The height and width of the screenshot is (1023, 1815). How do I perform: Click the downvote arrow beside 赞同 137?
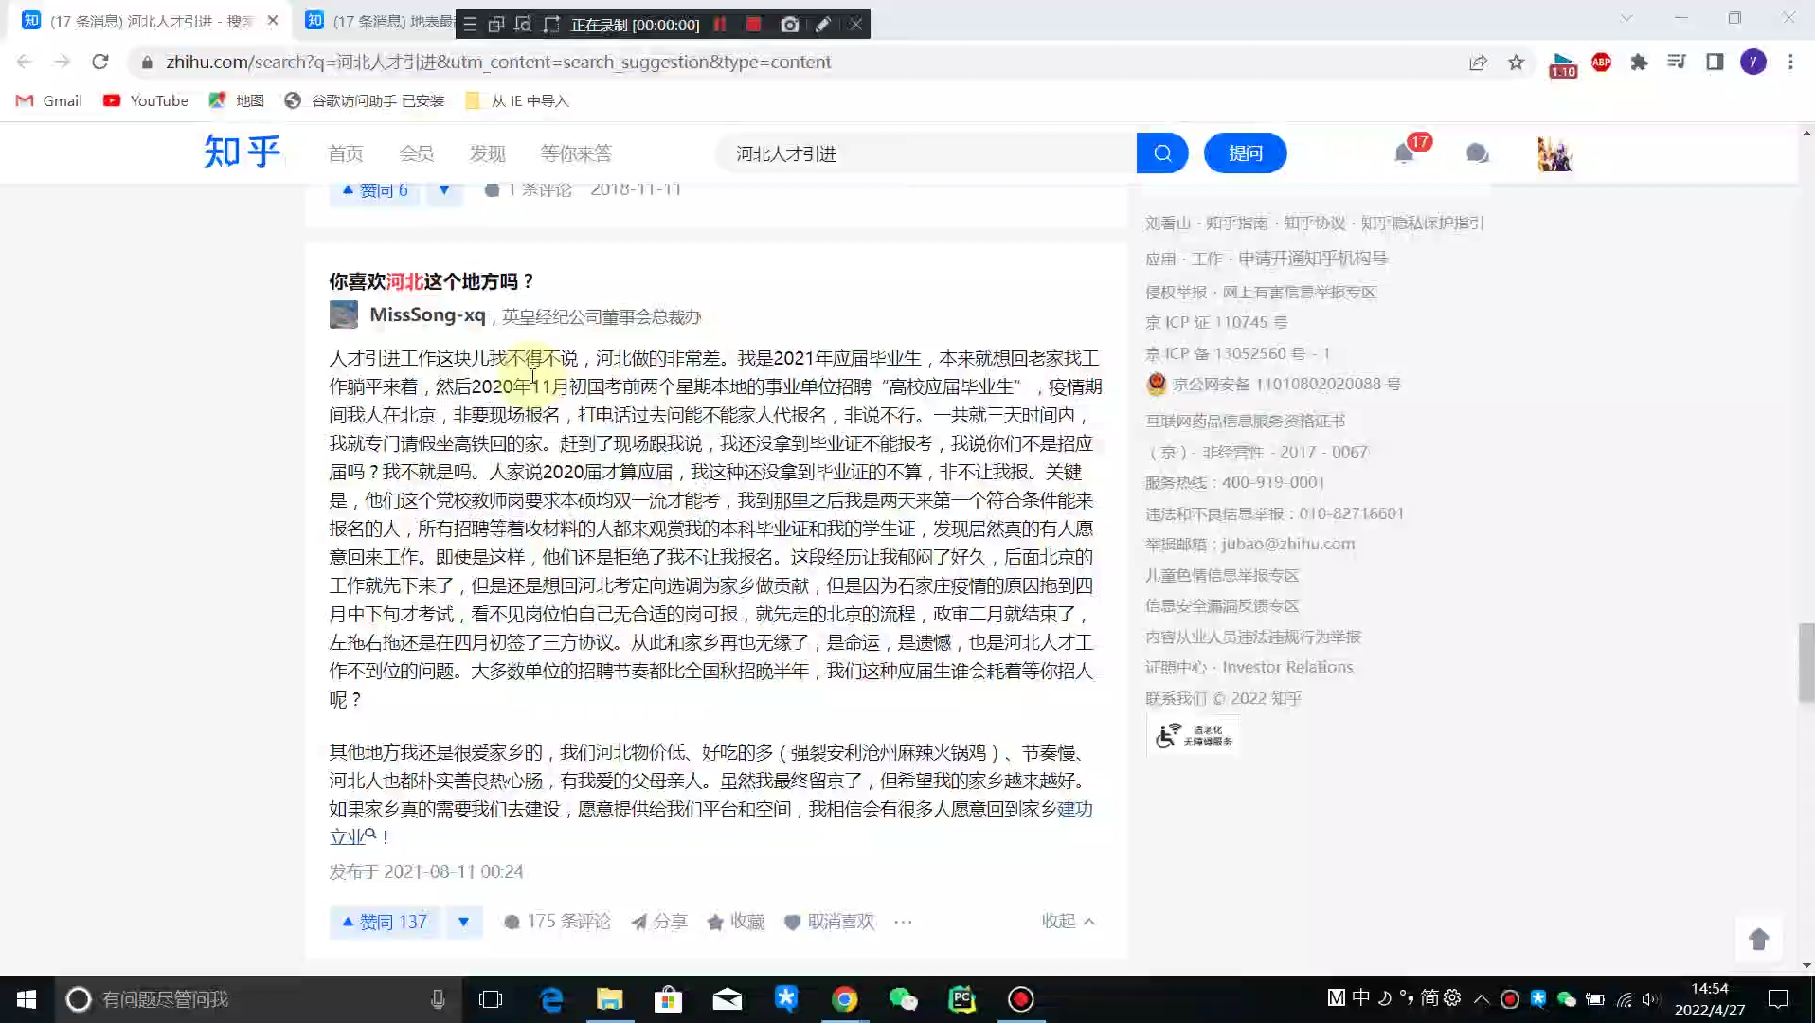[x=463, y=922]
